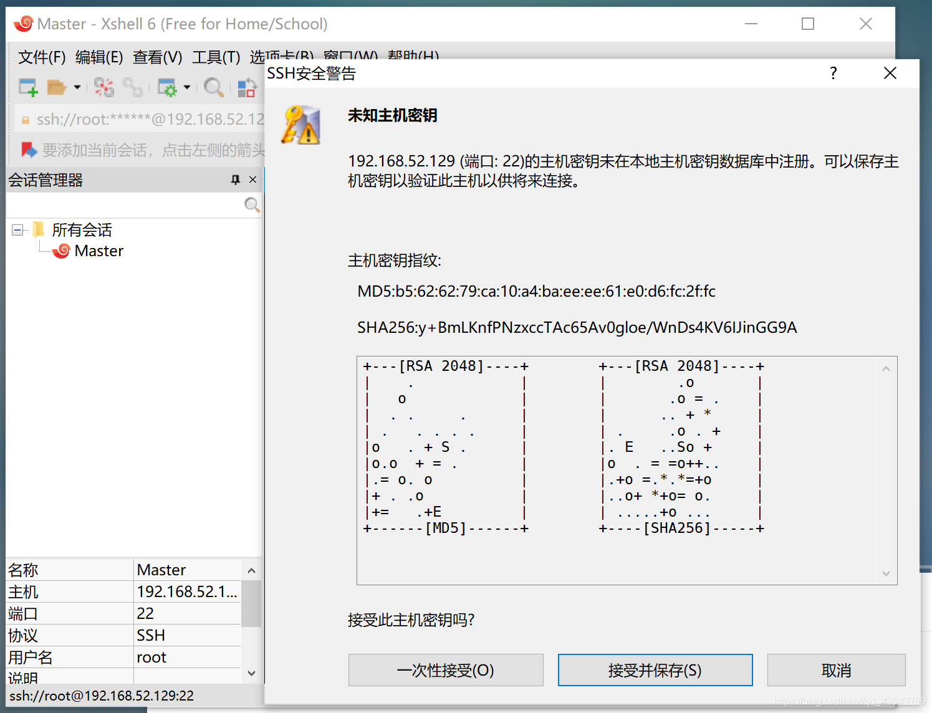Open the dropdown arrow beside the Properties icon

coord(186,87)
